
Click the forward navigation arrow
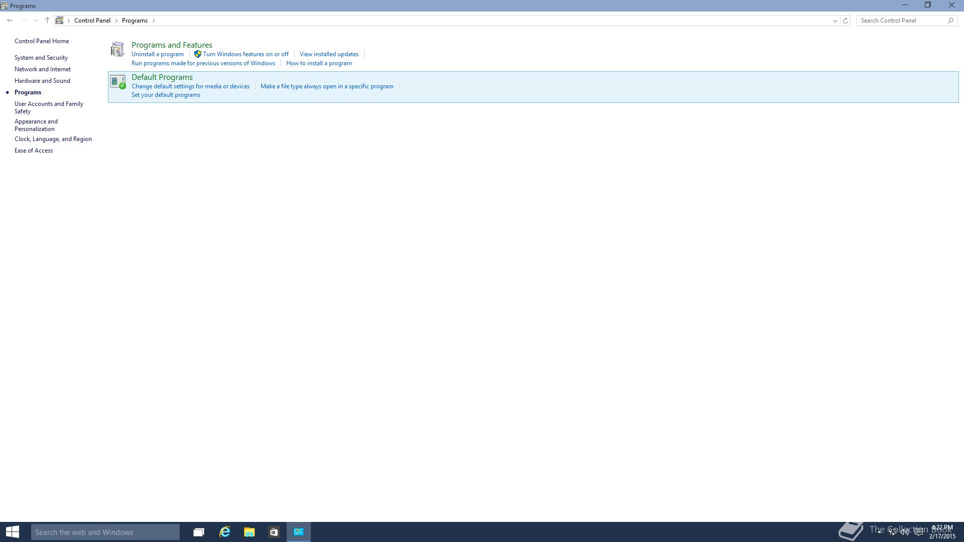[x=24, y=21]
